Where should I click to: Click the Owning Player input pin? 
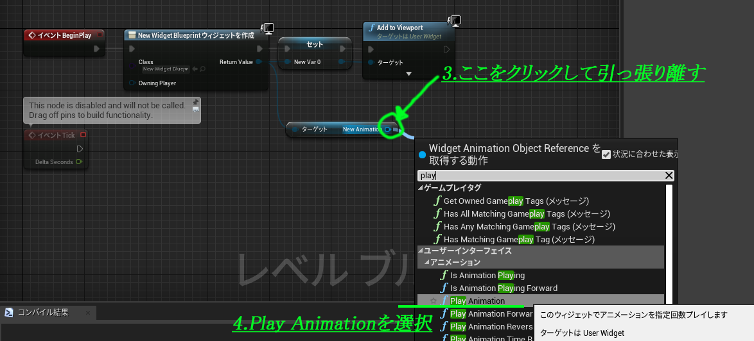pyautogui.click(x=132, y=83)
